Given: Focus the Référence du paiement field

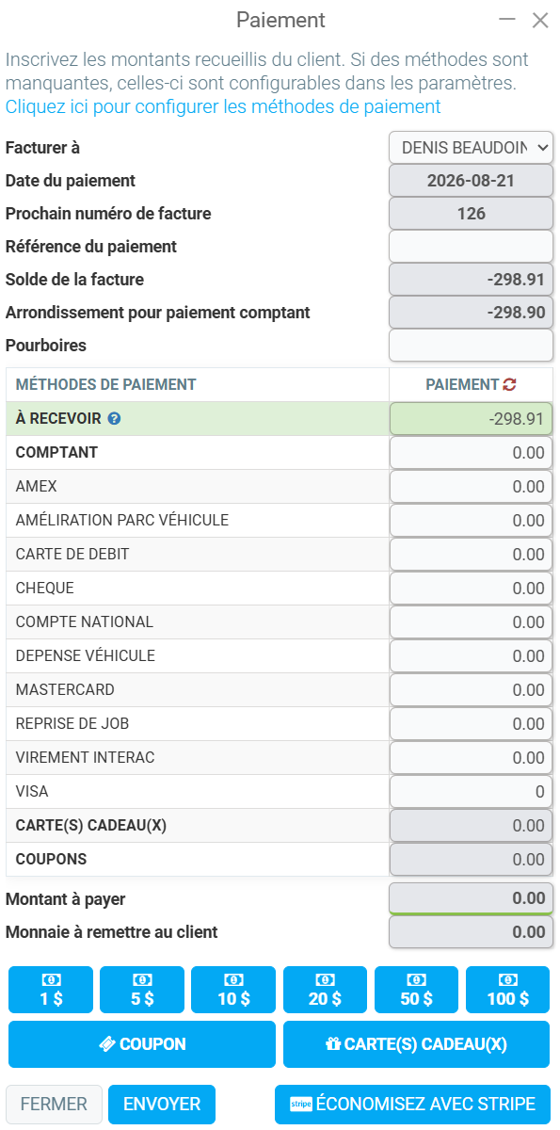Looking at the screenshot, I should click(x=472, y=247).
